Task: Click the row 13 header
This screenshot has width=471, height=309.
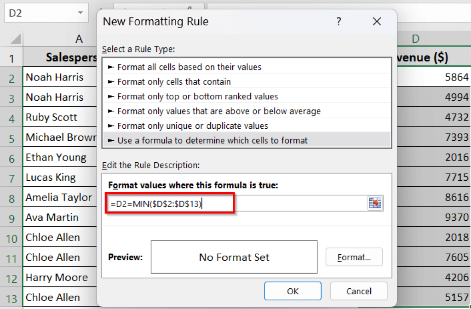Action: 11,297
